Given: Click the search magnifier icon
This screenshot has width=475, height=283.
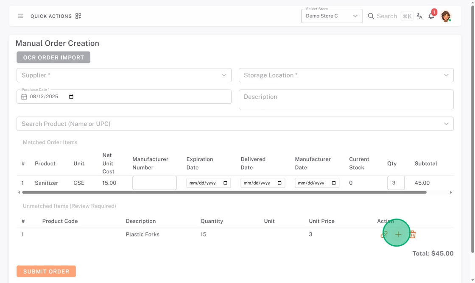Looking at the screenshot, I should pyautogui.click(x=371, y=16).
